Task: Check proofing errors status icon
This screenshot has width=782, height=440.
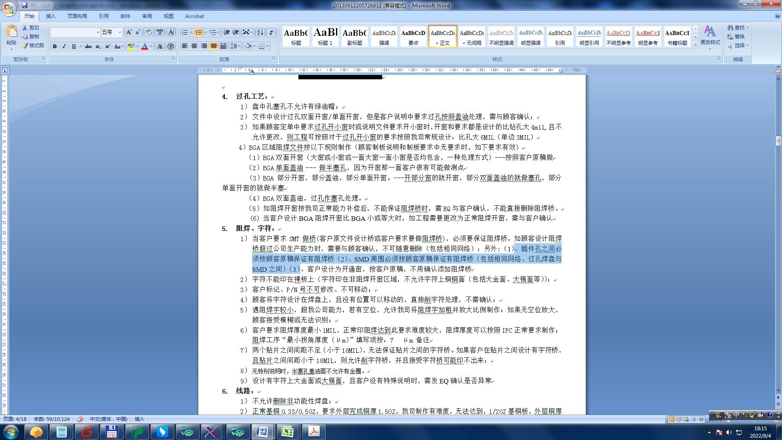Action: (80, 419)
